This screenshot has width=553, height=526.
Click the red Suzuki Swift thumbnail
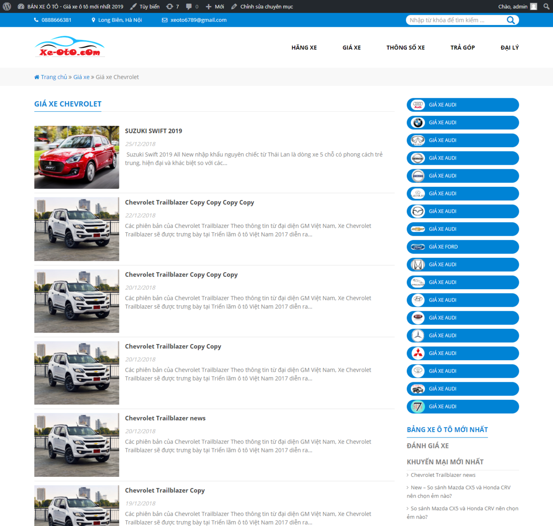(77, 157)
